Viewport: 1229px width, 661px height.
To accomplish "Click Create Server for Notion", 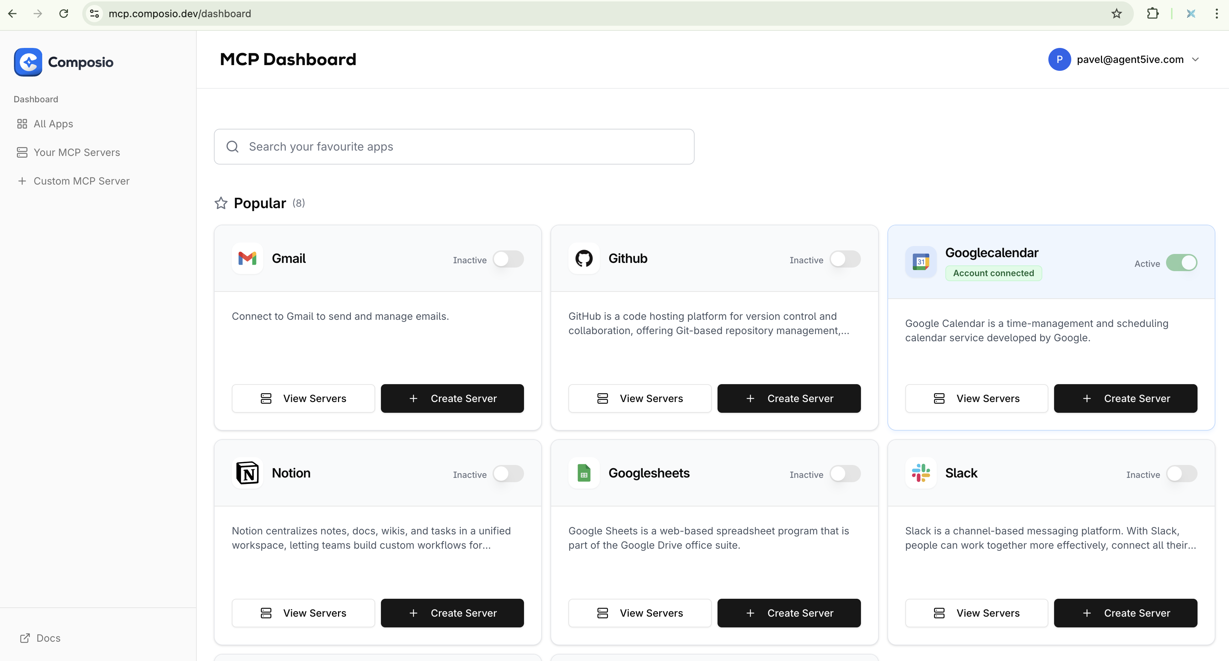I will click(452, 613).
